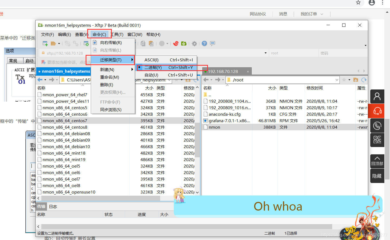Click the green Xftp toolbar icon

pyautogui.click(x=184, y=44)
